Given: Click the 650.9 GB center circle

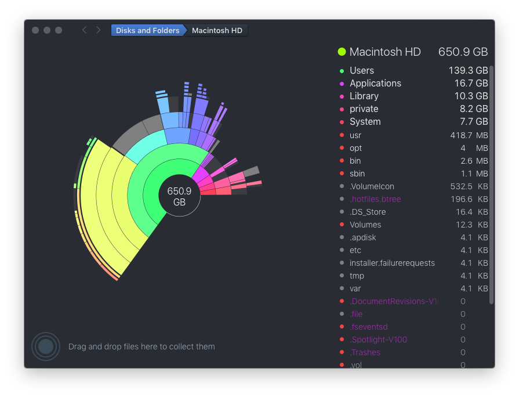Looking at the screenshot, I should pyautogui.click(x=179, y=196).
